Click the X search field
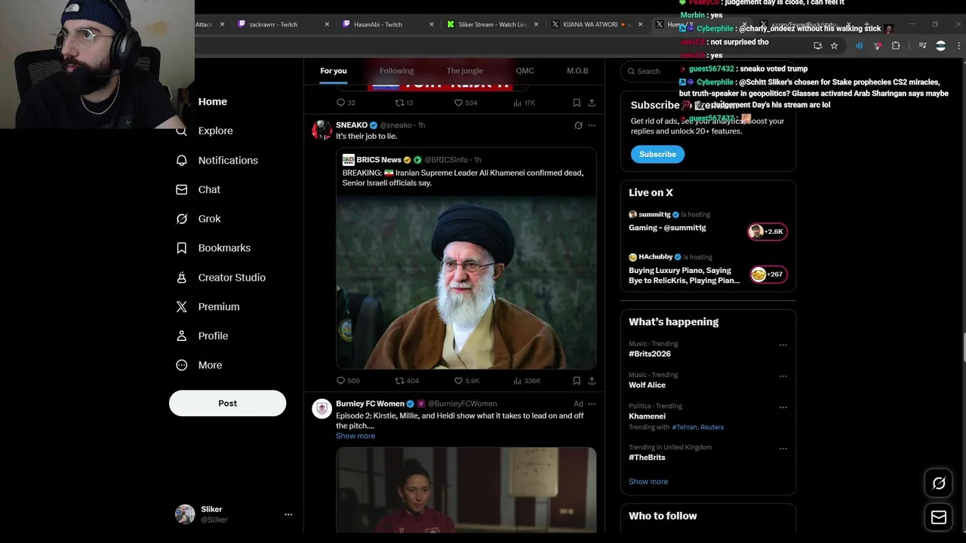This screenshot has width=966, height=543. [x=708, y=71]
